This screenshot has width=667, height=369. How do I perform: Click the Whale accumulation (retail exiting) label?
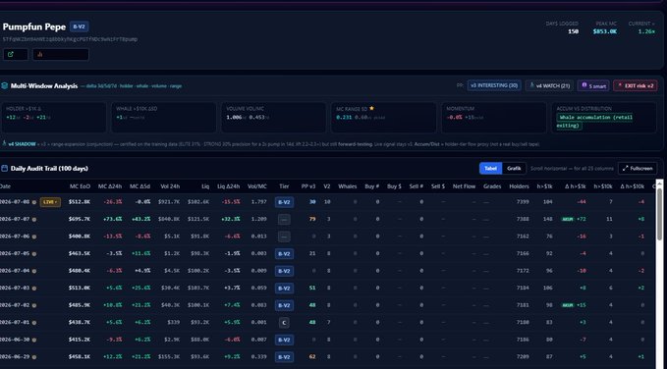(x=594, y=122)
